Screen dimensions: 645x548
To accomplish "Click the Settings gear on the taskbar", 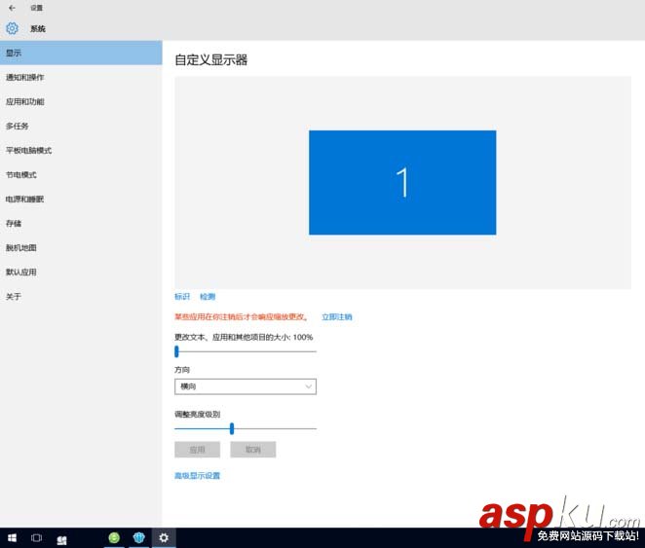I will tap(164, 537).
